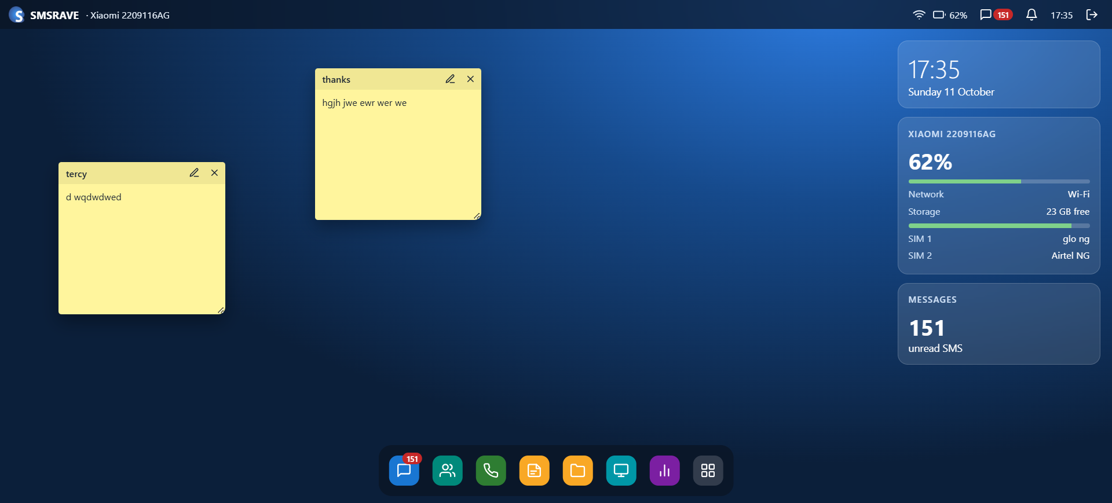Open the Messages app in the dock
The width and height of the screenshot is (1112, 503).
click(404, 471)
